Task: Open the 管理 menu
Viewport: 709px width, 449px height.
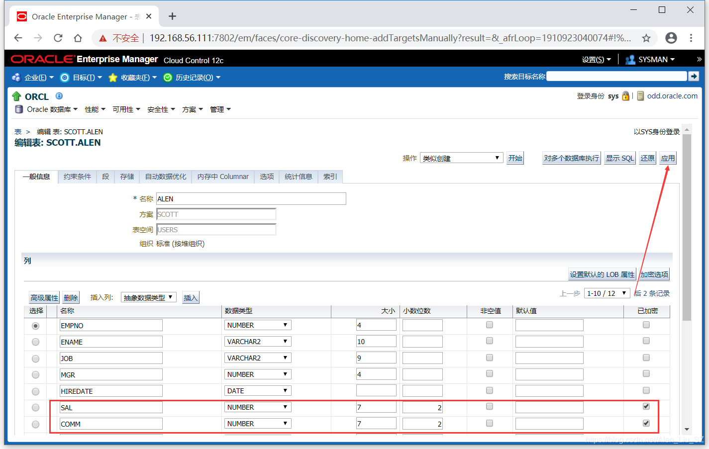Action: click(220, 109)
